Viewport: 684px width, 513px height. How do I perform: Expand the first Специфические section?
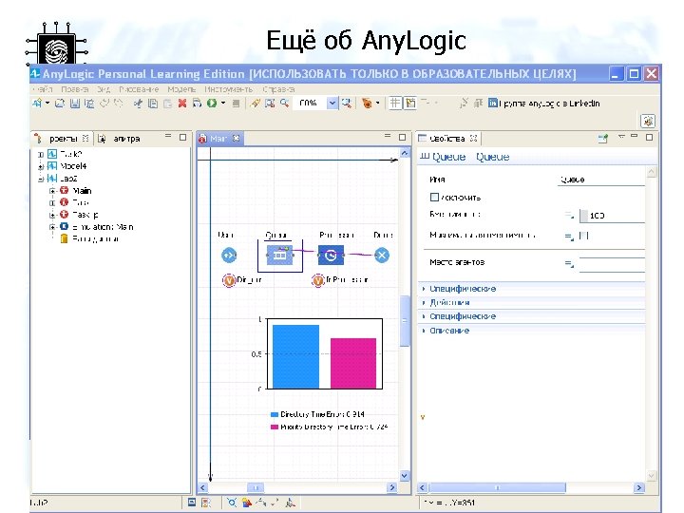coord(463,289)
